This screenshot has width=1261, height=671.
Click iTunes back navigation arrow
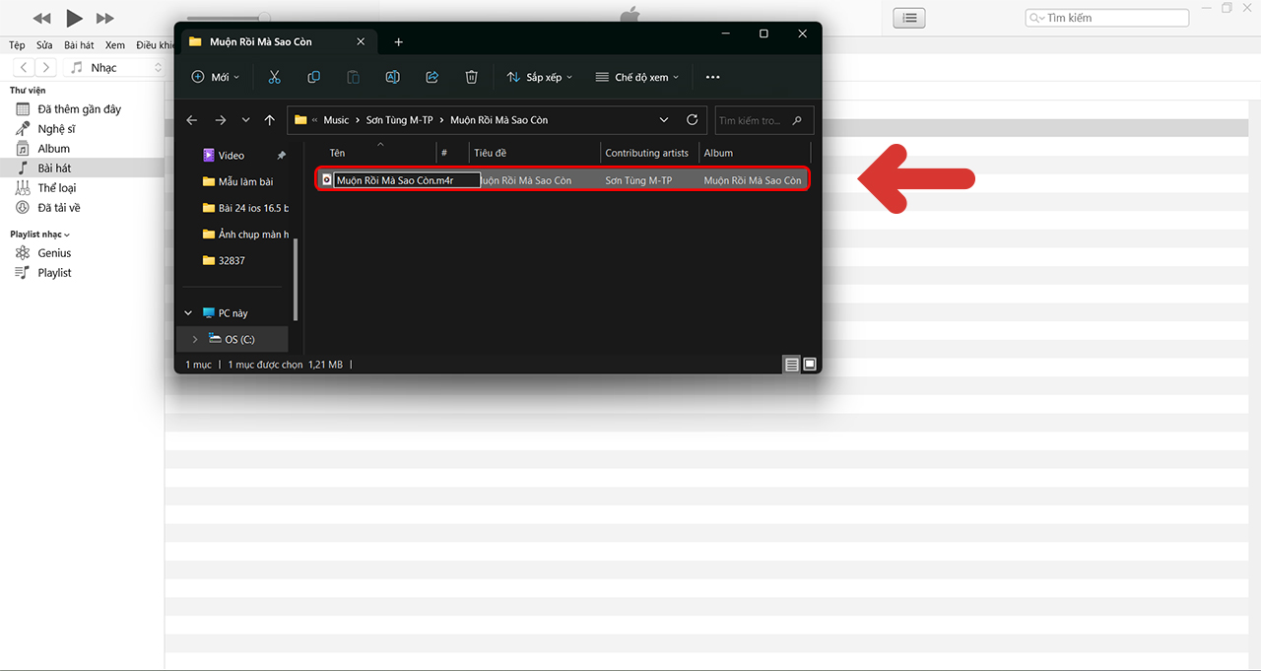tap(24, 68)
